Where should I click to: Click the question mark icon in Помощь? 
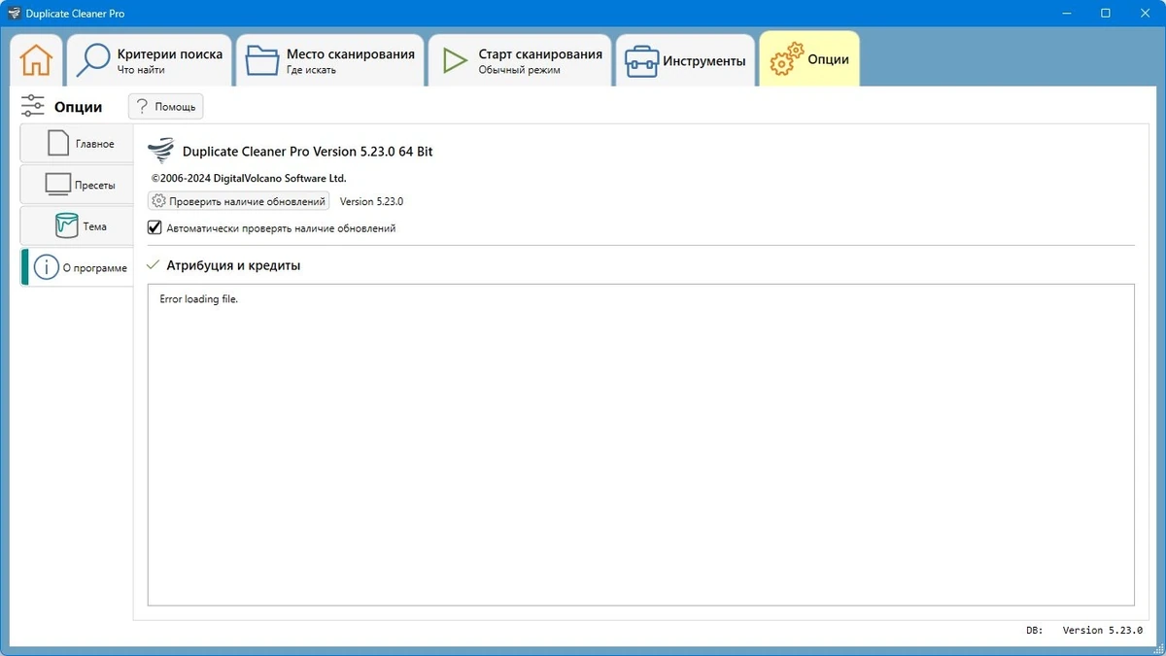coord(143,107)
